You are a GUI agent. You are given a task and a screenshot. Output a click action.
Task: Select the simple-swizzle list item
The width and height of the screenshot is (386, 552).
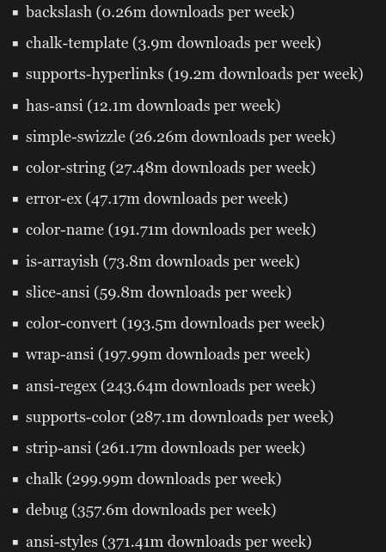(x=181, y=137)
